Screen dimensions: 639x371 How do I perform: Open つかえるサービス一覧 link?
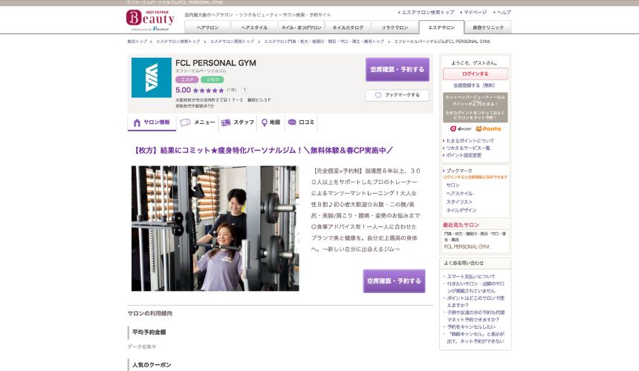tap(468, 148)
